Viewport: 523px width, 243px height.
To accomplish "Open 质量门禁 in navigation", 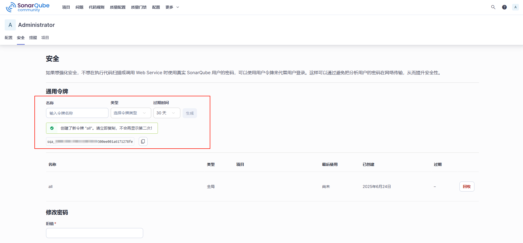I will (x=139, y=7).
